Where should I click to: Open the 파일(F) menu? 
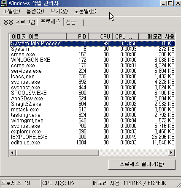coord(11,11)
